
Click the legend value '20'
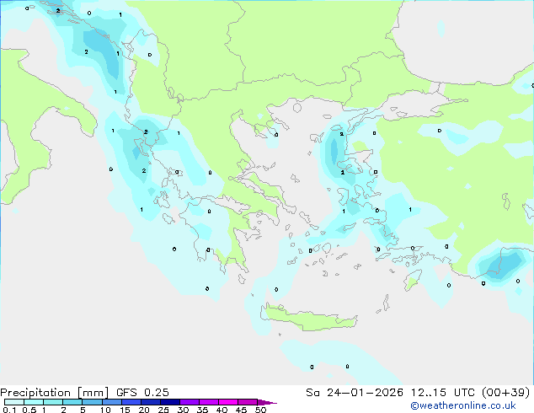pos(144,410)
